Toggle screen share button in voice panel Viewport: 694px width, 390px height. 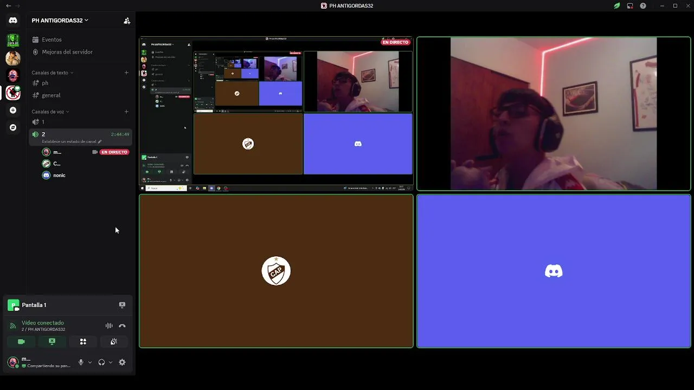[x=52, y=342]
